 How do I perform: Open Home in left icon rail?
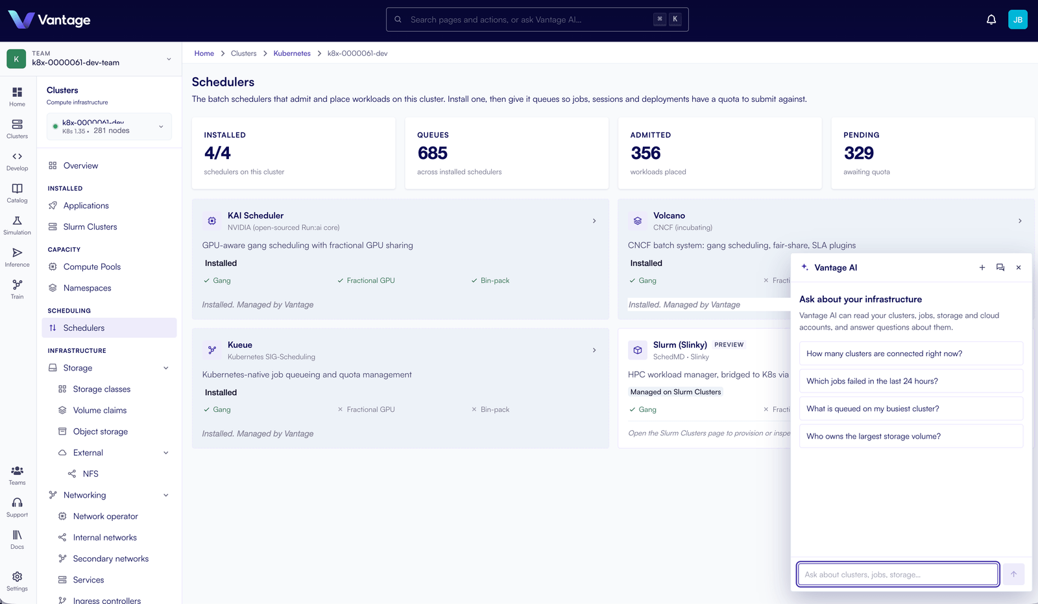pyautogui.click(x=18, y=97)
